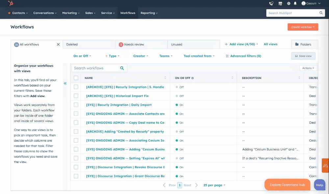
Task: Open the Type filter dropdown
Action: [x=112, y=56]
